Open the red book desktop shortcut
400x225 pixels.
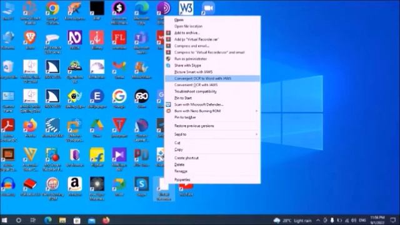tap(30, 186)
